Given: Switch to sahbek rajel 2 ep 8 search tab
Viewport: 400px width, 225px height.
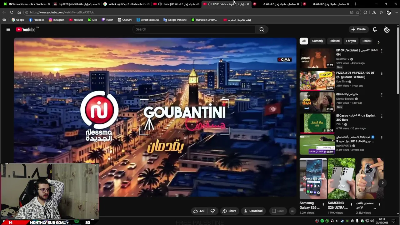Looking at the screenshot, I should (x=126, y=4).
